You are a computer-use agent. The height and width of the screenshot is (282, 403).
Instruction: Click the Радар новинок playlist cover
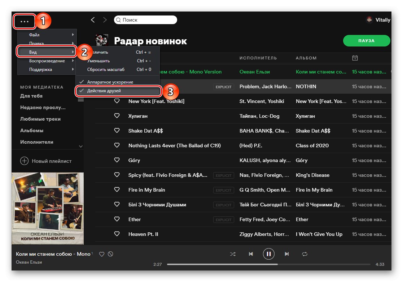(x=102, y=41)
